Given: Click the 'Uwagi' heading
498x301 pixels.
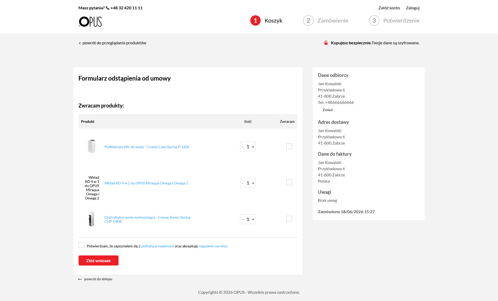Looking at the screenshot, I should click(x=324, y=192).
